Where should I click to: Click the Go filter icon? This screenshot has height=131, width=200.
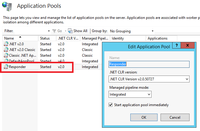coord(54,31)
